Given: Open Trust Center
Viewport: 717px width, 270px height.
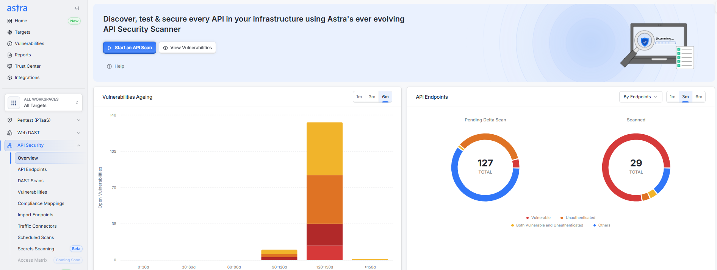Looking at the screenshot, I should coord(28,66).
